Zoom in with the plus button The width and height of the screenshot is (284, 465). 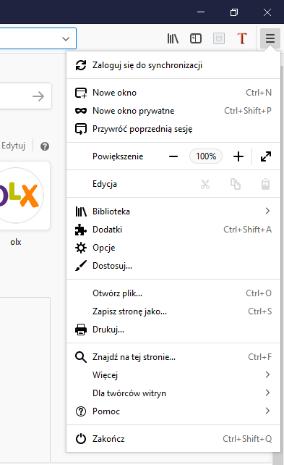238,156
